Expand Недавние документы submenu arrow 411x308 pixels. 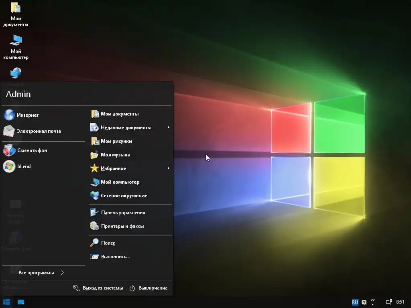point(168,127)
